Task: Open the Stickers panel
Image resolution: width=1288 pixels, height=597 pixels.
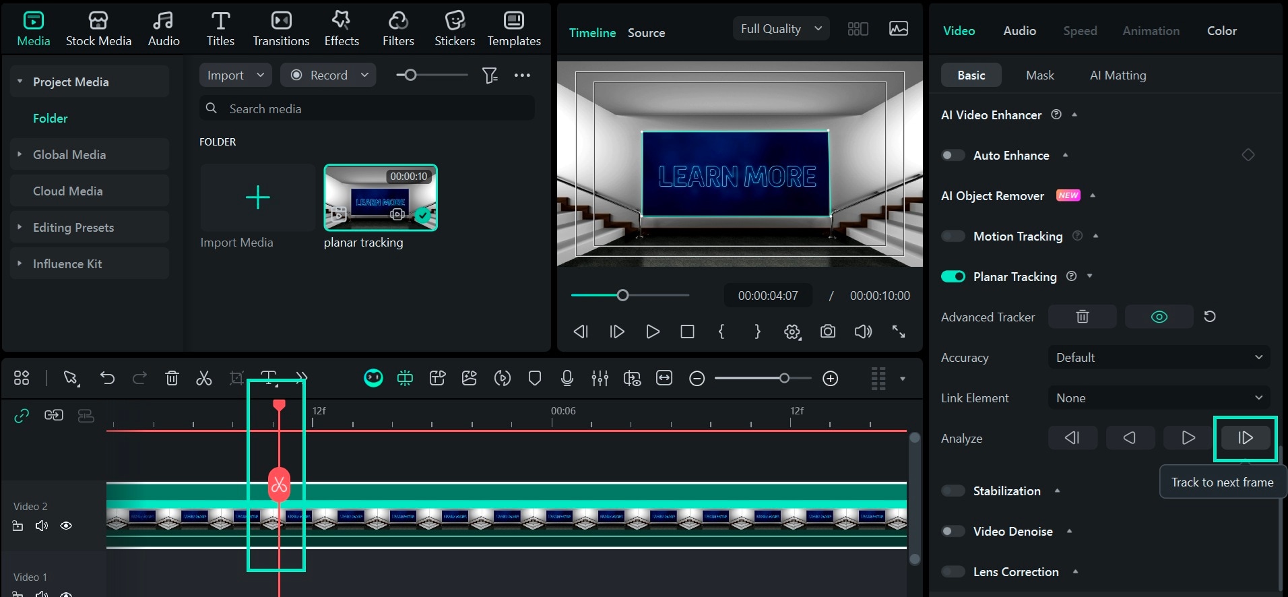Action: click(455, 29)
